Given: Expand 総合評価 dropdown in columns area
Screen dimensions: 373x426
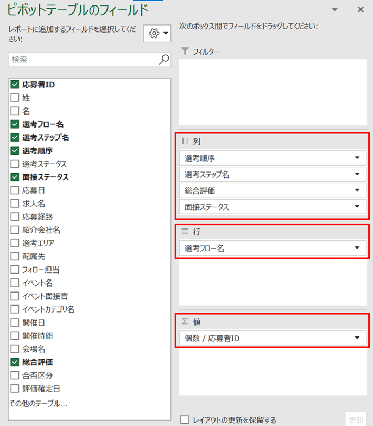Looking at the screenshot, I should (357, 190).
